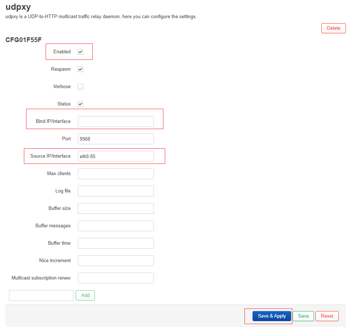The width and height of the screenshot is (347, 327).
Task: Click the Verbose label
Action: [x=62, y=86]
